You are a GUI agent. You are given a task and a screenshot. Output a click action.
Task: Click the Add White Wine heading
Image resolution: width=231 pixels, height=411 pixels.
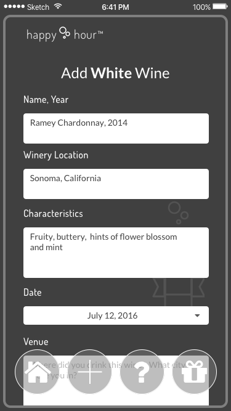[x=115, y=73]
